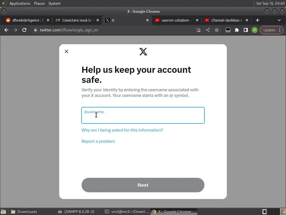Open the Places menu
286x215 pixels.
[39, 3]
